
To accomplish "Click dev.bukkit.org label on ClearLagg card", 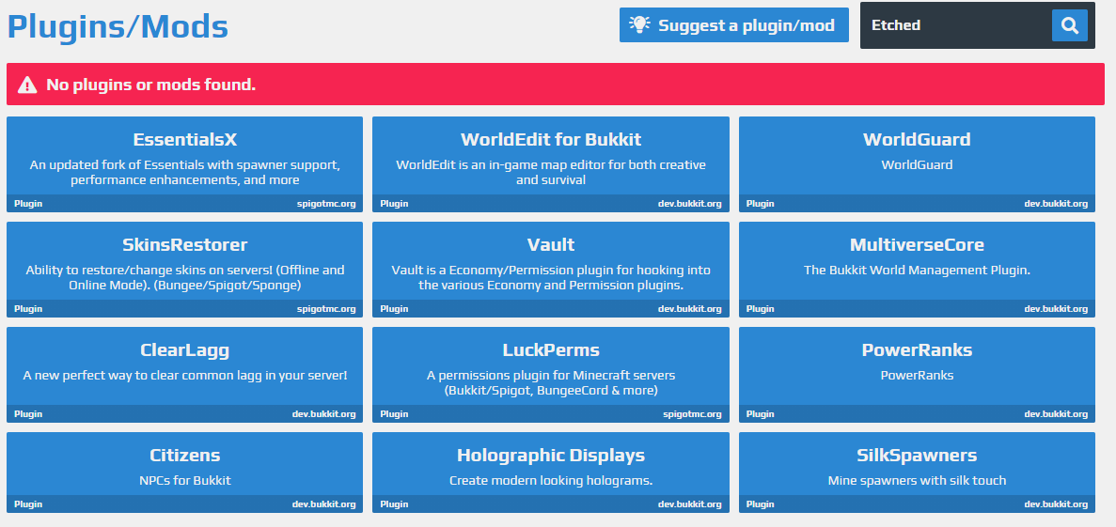I will 323,414.
